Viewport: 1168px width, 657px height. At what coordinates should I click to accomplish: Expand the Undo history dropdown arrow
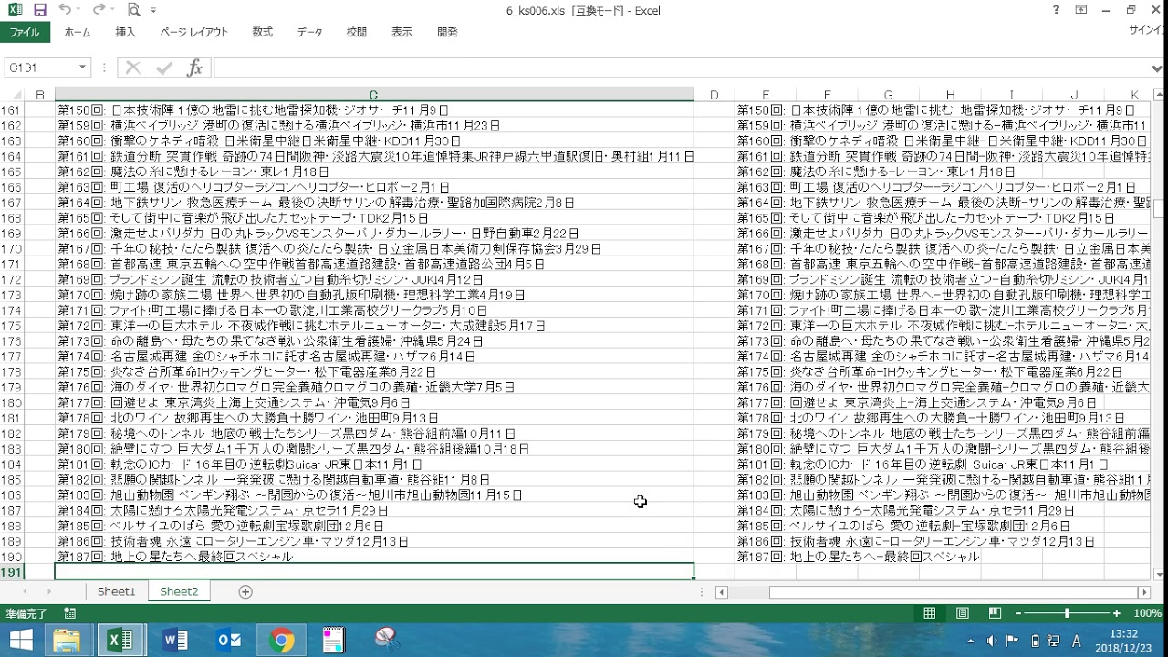tap(79, 10)
